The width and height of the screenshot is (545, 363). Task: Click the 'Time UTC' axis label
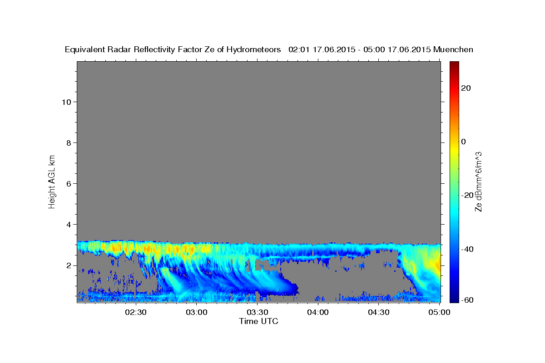pos(258,321)
